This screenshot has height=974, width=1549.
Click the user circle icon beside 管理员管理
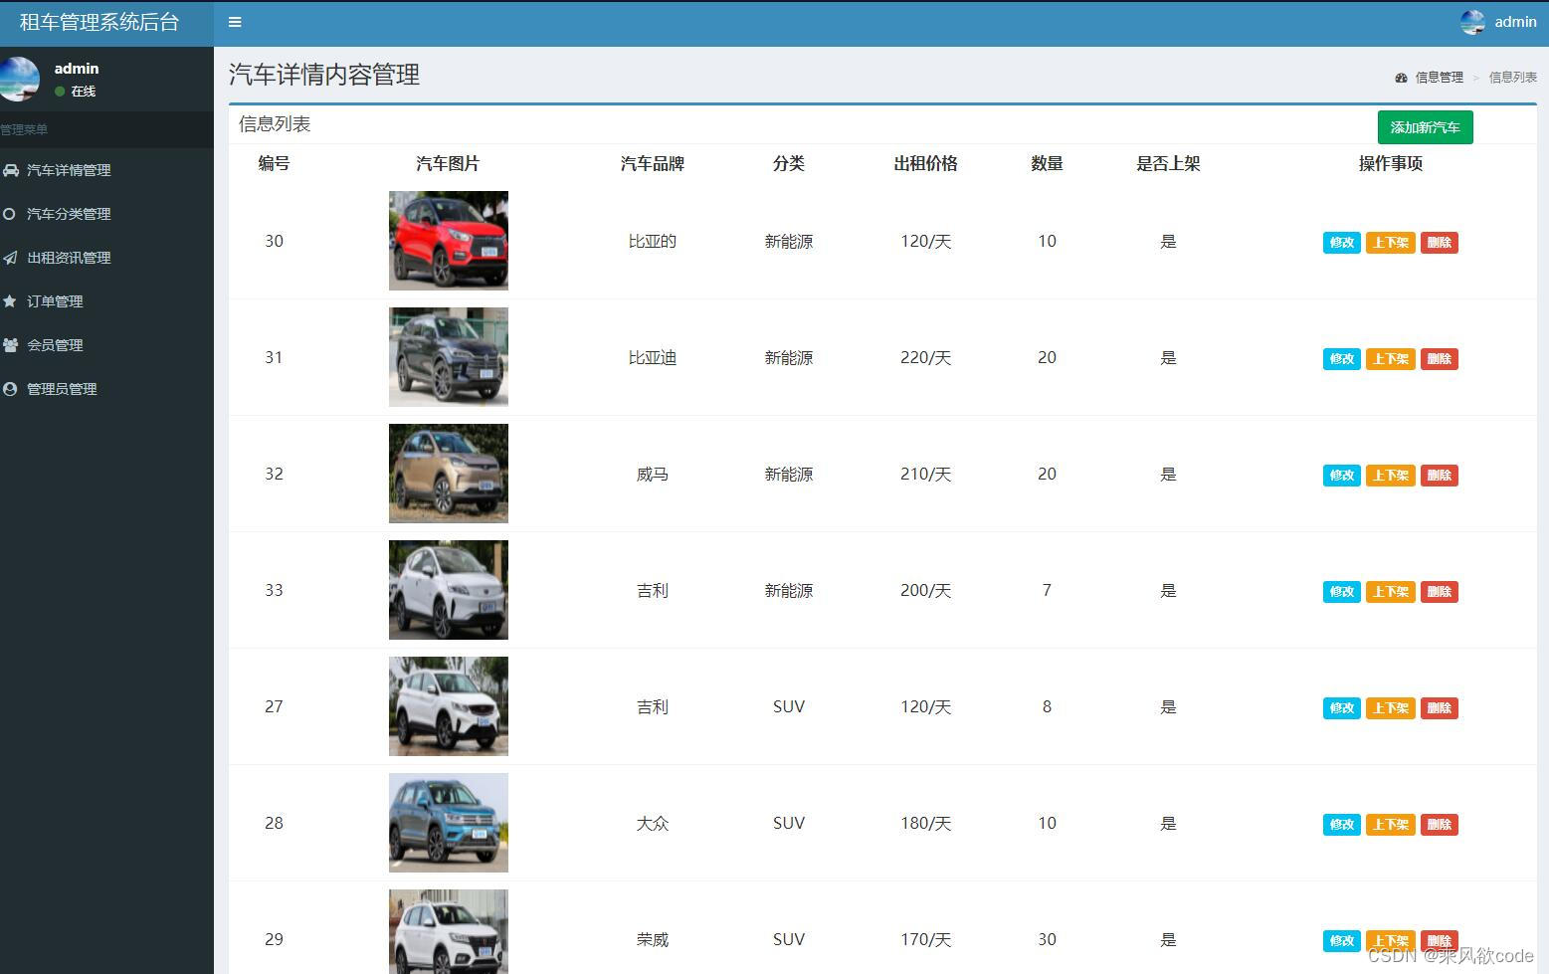[10, 389]
